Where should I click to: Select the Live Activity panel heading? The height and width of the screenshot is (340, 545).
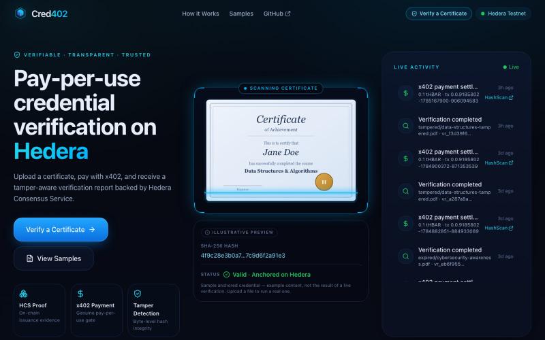pyautogui.click(x=416, y=67)
